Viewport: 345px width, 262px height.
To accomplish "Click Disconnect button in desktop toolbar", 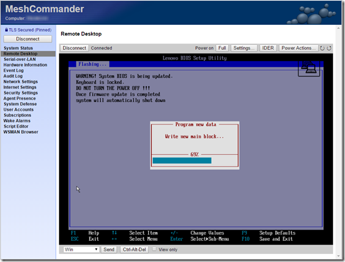I will click(74, 48).
